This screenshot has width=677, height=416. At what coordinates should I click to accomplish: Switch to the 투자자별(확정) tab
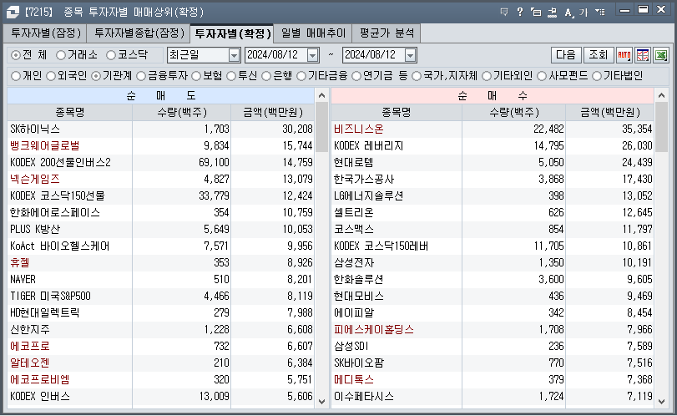tap(232, 33)
